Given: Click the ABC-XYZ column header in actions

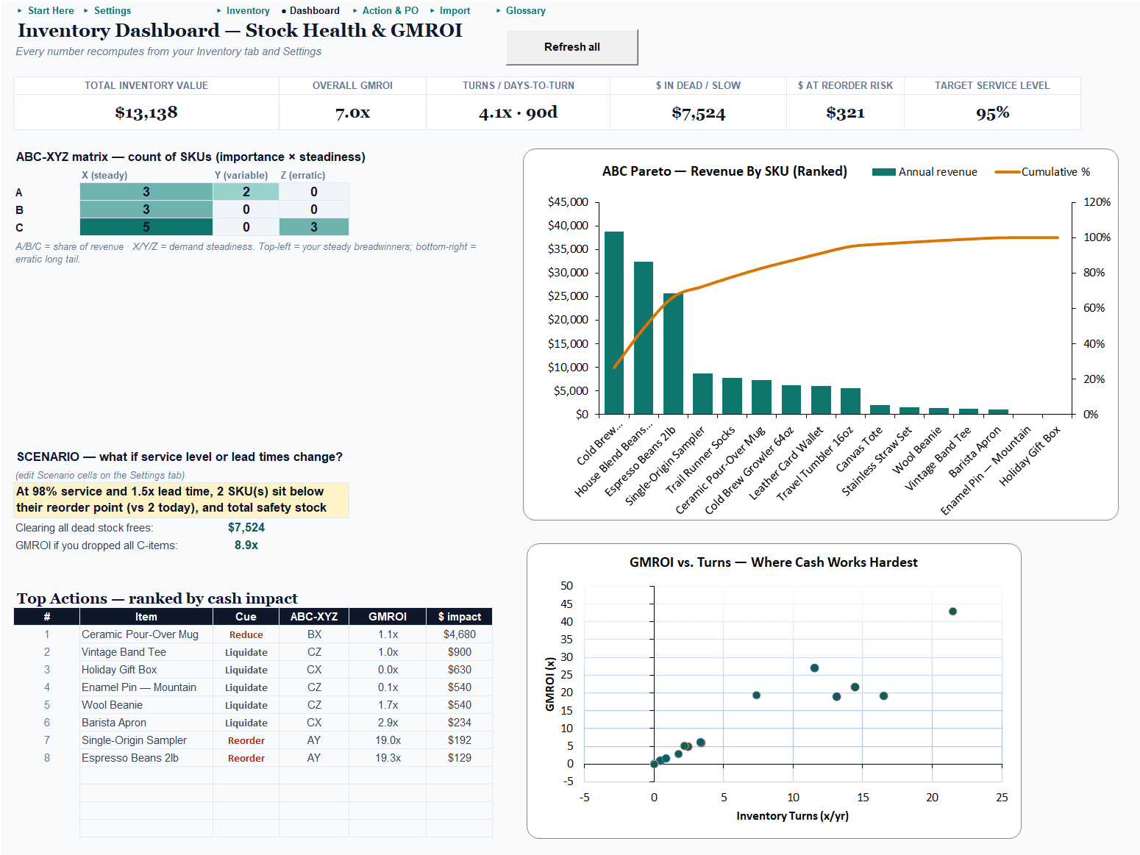Looking at the screenshot, I should (314, 617).
